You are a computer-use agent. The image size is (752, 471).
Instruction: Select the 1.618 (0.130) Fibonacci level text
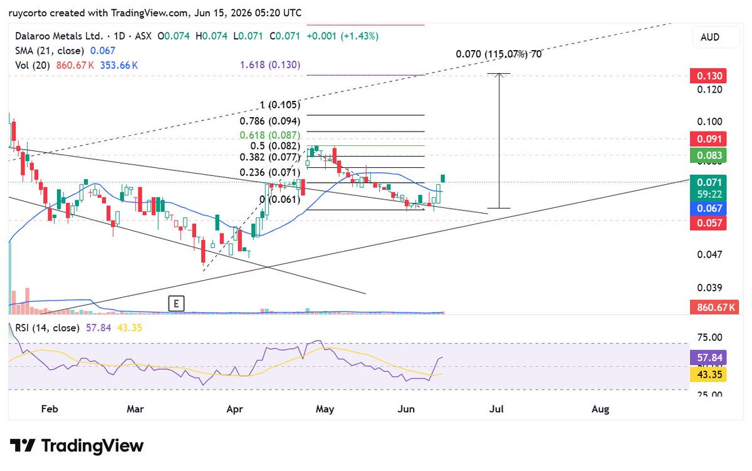270,65
